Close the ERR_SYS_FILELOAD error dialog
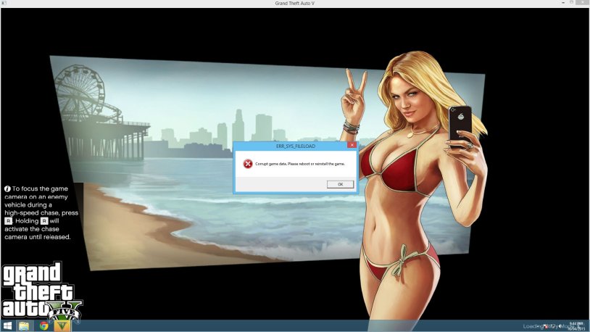This screenshot has width=590, height=332. [352, 145]
